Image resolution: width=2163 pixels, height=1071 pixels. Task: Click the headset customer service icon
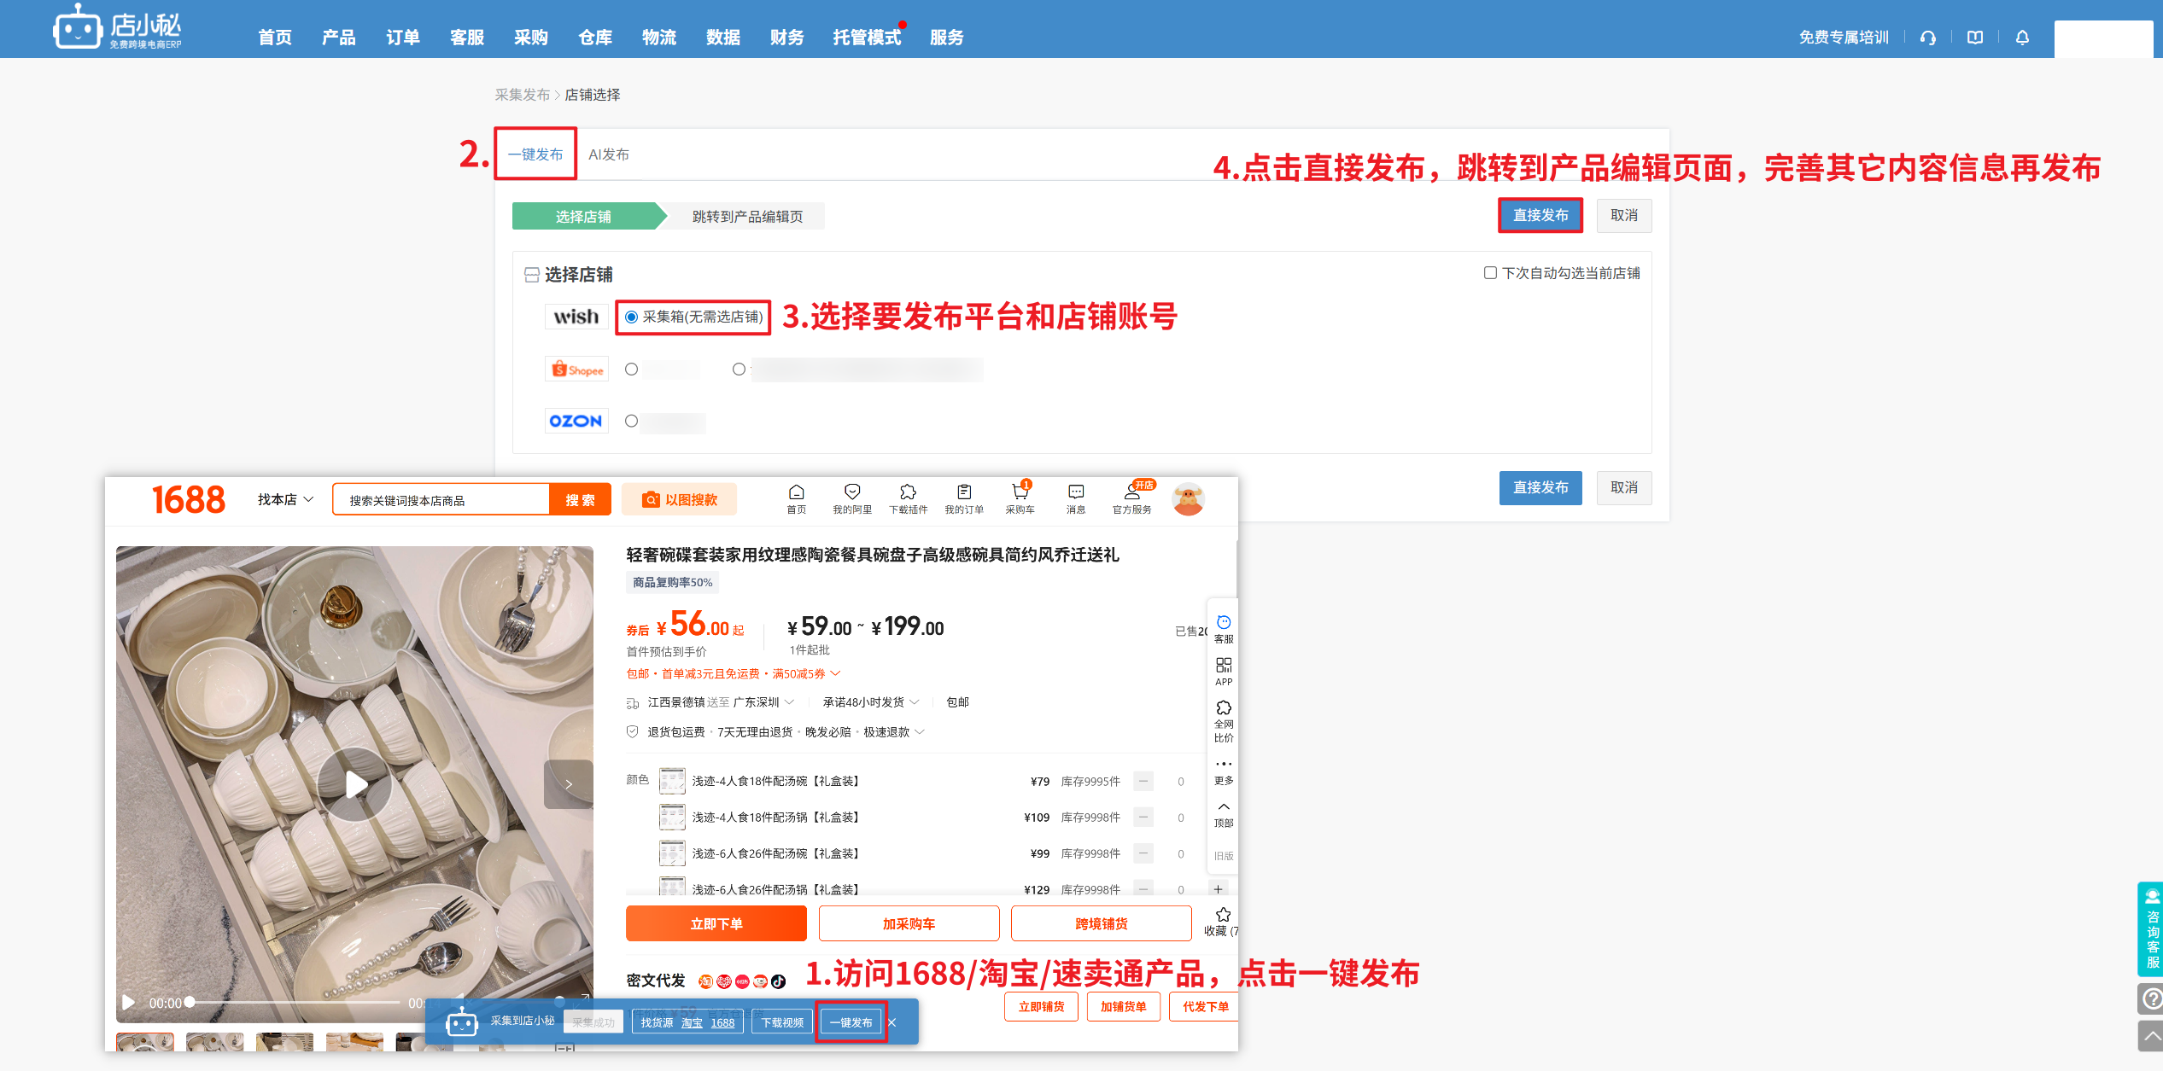coord(1927,38)
